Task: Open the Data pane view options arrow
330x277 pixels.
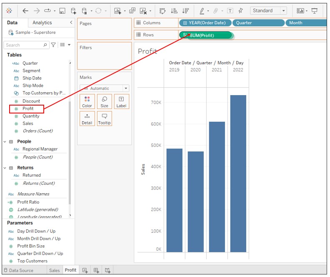Action: pyautogui.click(x=69, y=45)
